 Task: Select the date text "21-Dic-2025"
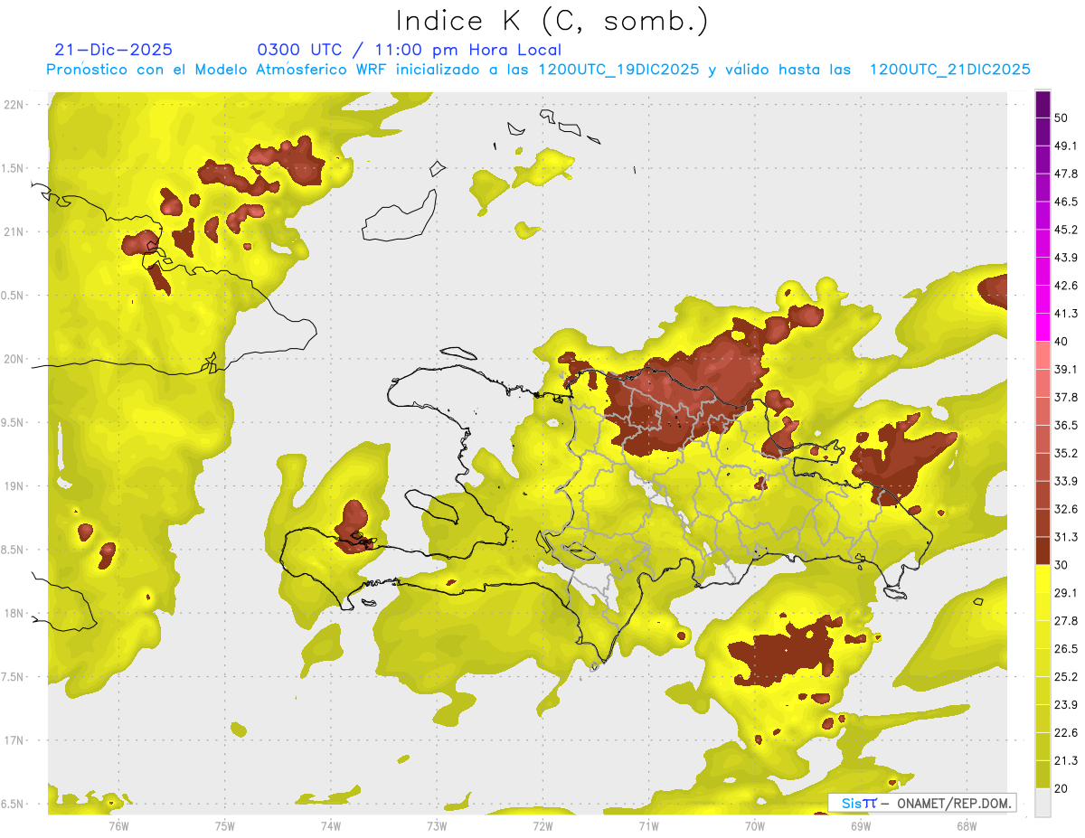113,50
